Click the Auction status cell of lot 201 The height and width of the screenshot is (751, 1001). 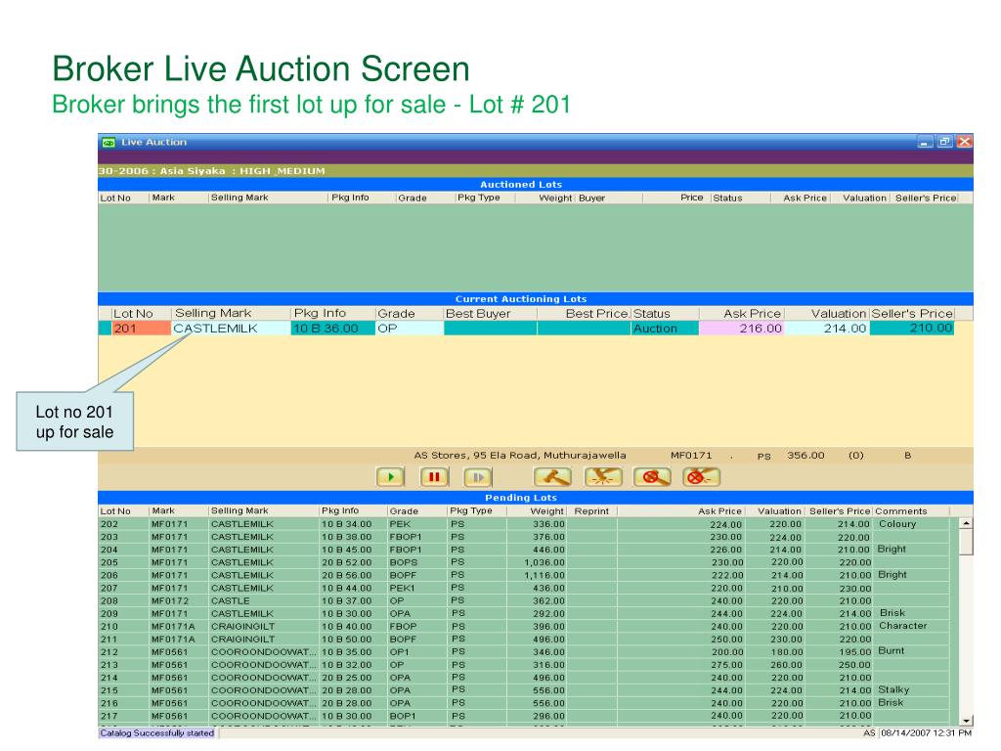click(665, 329)
